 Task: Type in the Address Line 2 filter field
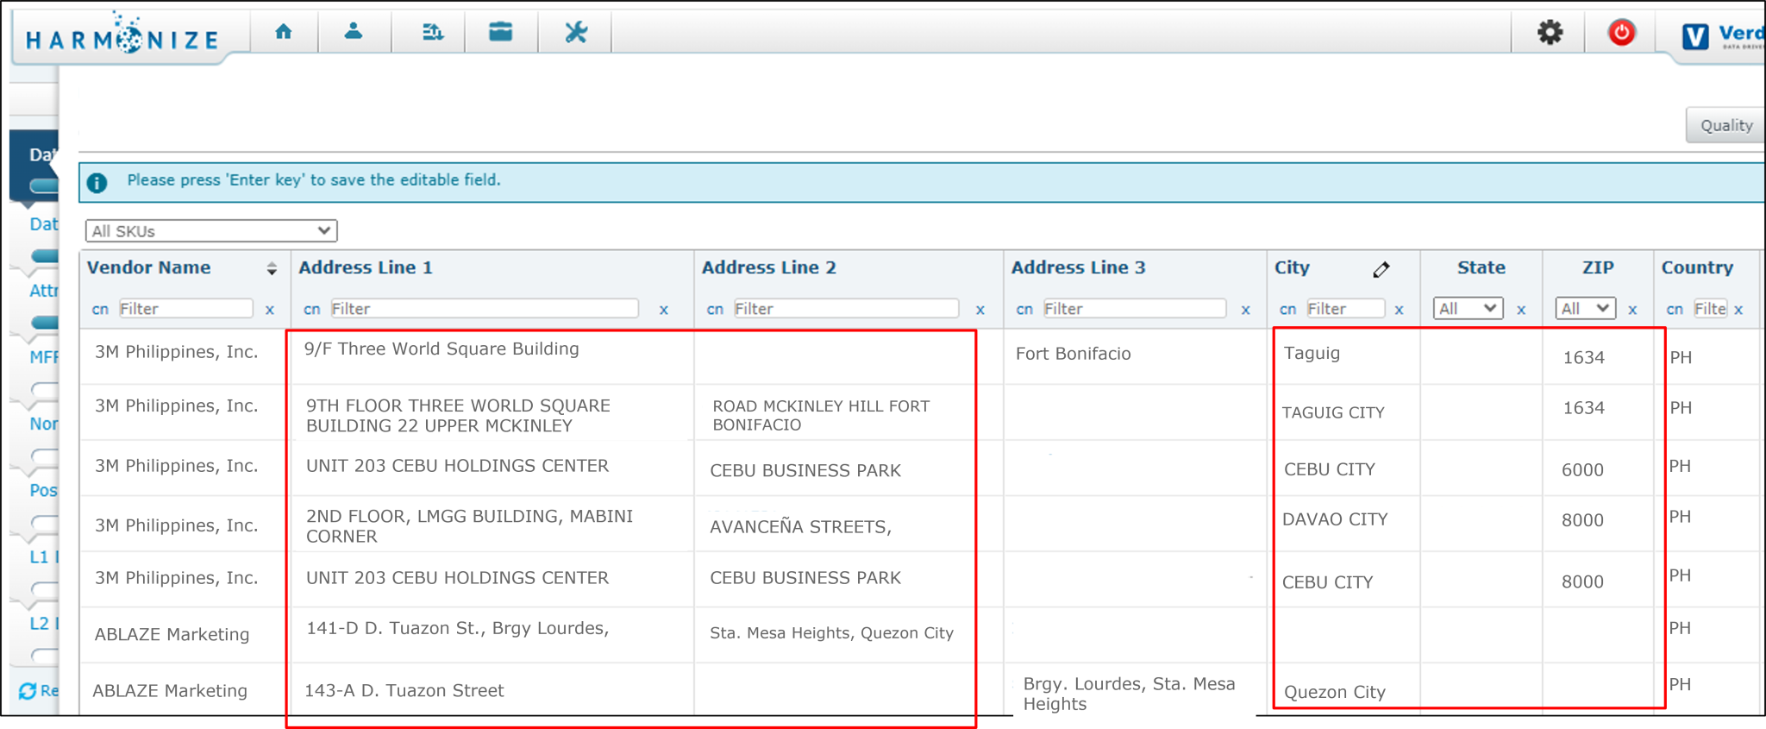coord(845,309)
